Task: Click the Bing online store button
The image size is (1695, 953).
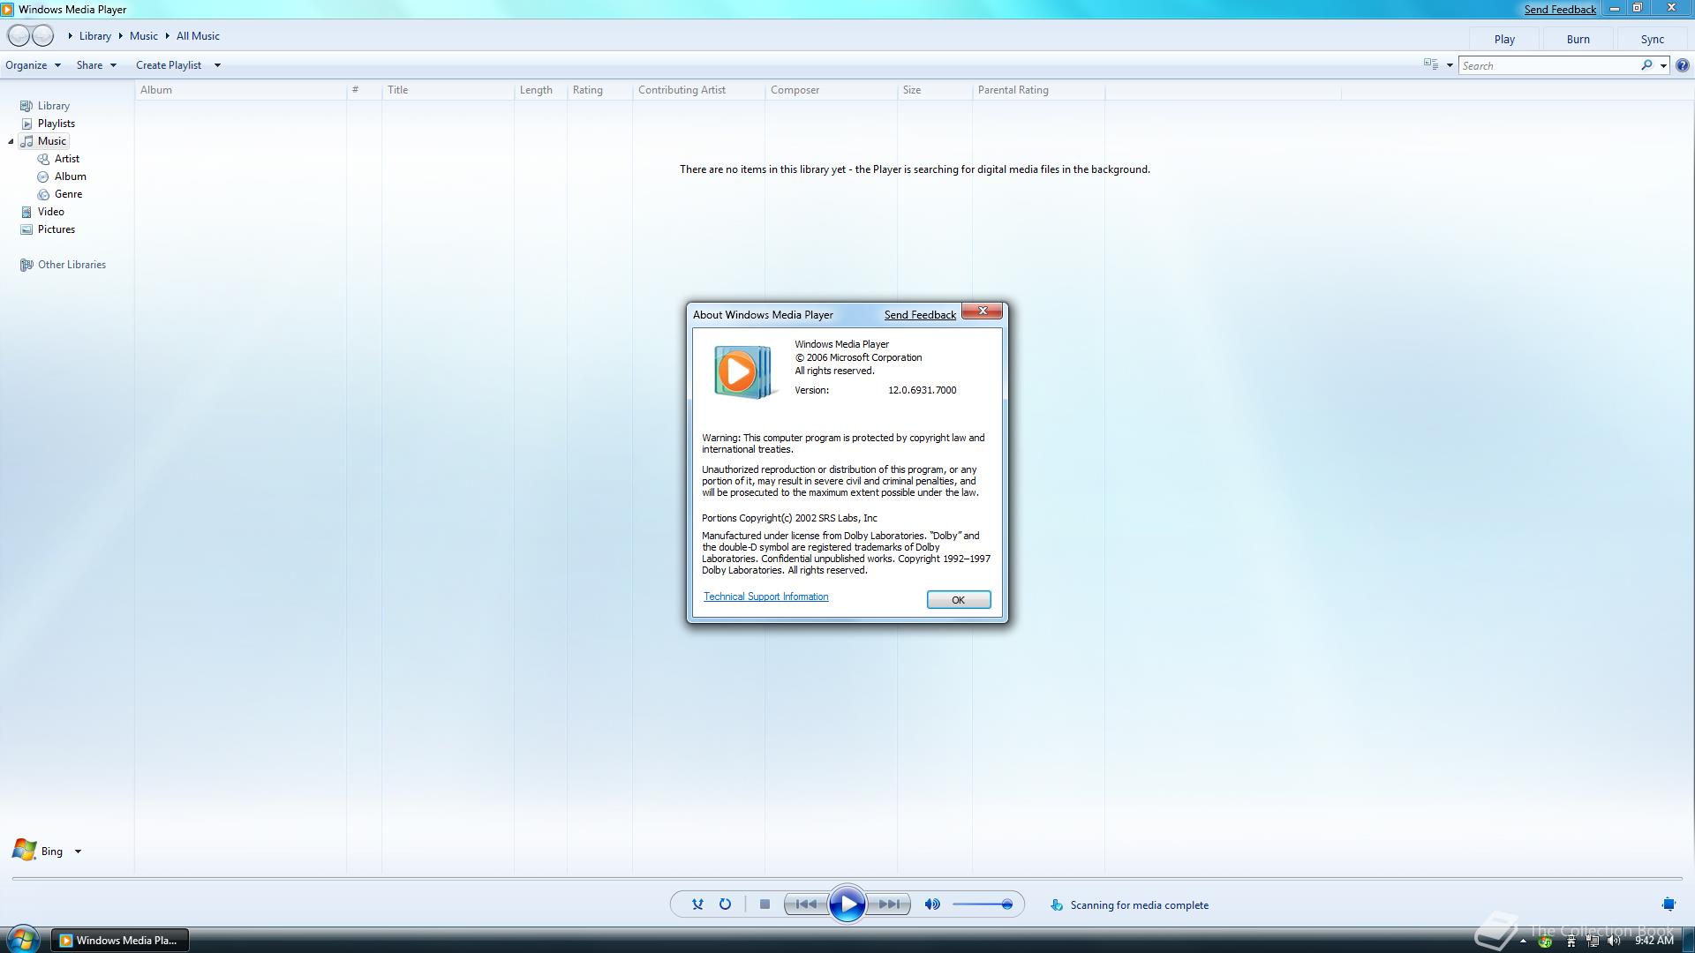Action: (x=38, y=851)
